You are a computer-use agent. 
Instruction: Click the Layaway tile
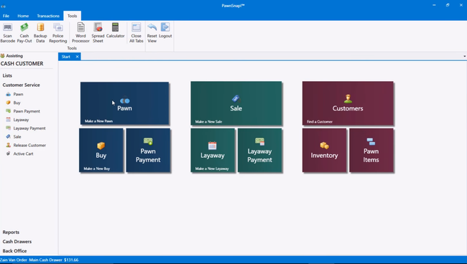[213, 150]
